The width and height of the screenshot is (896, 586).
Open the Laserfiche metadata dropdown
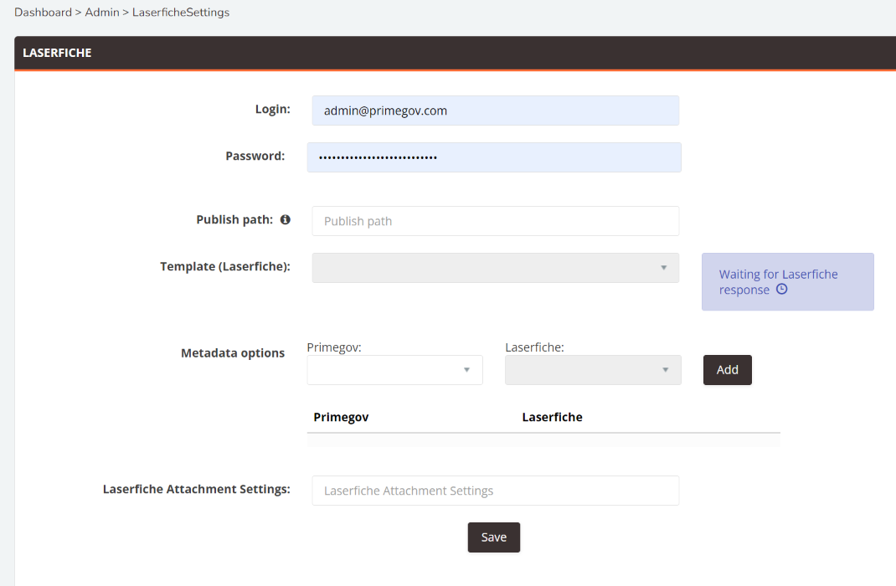(x=593, y=370)
